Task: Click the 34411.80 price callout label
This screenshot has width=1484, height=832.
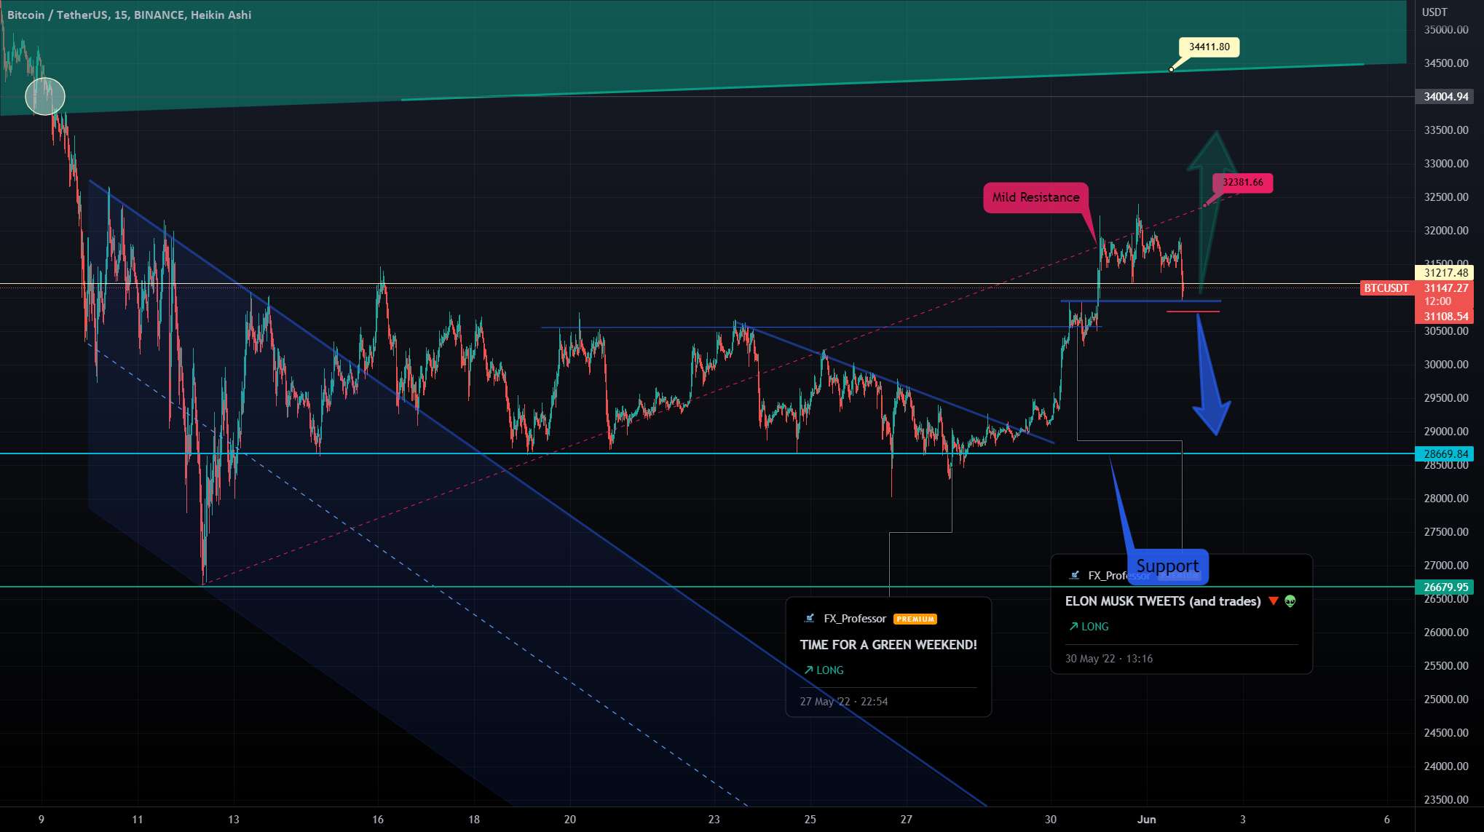Action: click(1209, 47)
